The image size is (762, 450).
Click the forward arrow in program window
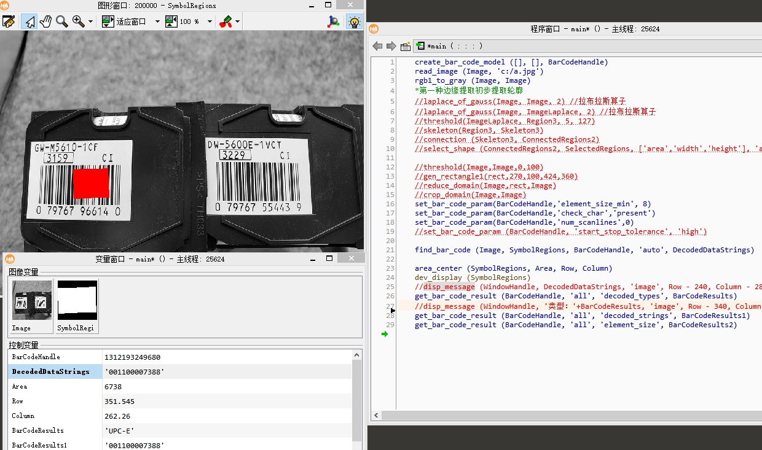tap(391, 46)
